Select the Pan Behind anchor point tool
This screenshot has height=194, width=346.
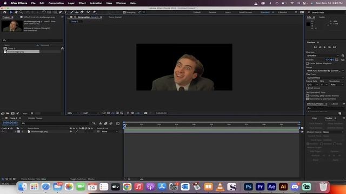(x=49, y=12)
